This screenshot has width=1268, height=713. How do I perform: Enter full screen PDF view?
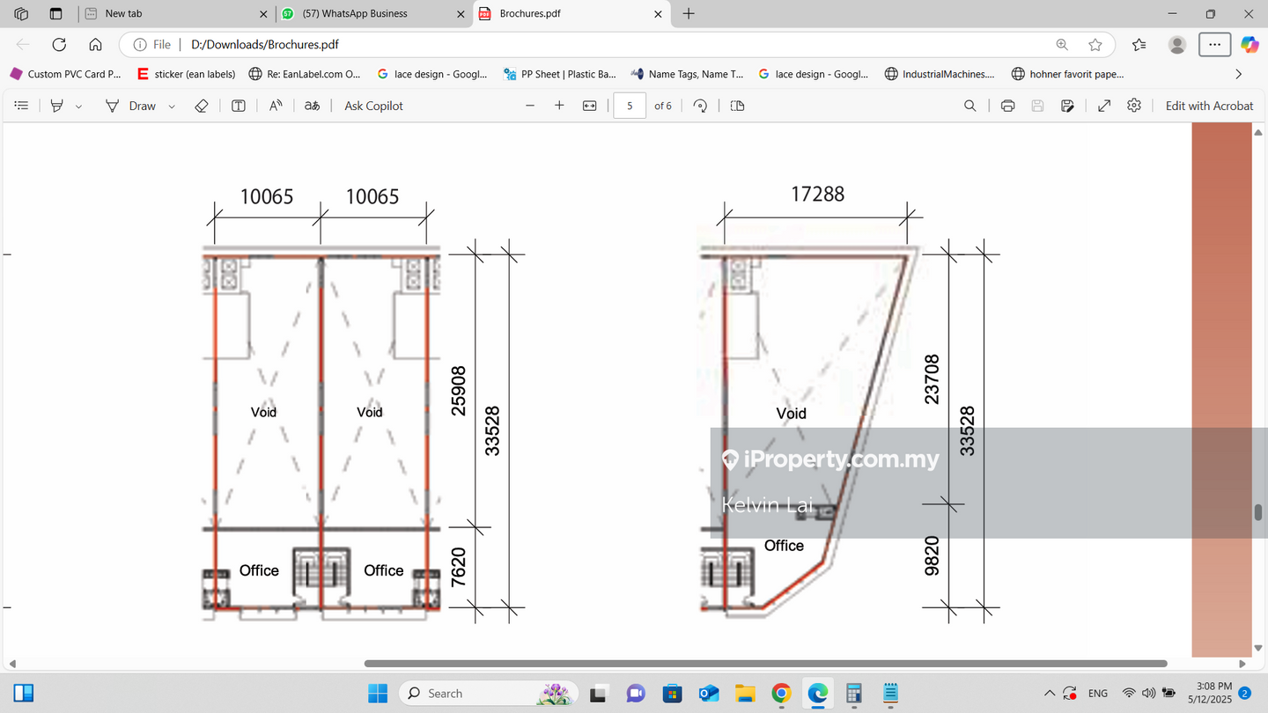(x=1103, y=106)
